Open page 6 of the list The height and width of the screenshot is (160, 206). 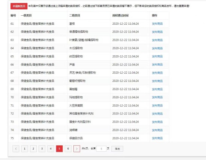pos(68,149)
